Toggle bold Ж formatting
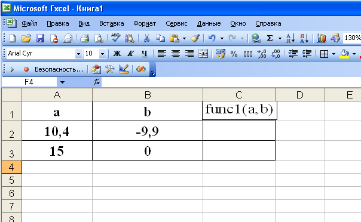The image size is (361, 222). pos(117,54)
